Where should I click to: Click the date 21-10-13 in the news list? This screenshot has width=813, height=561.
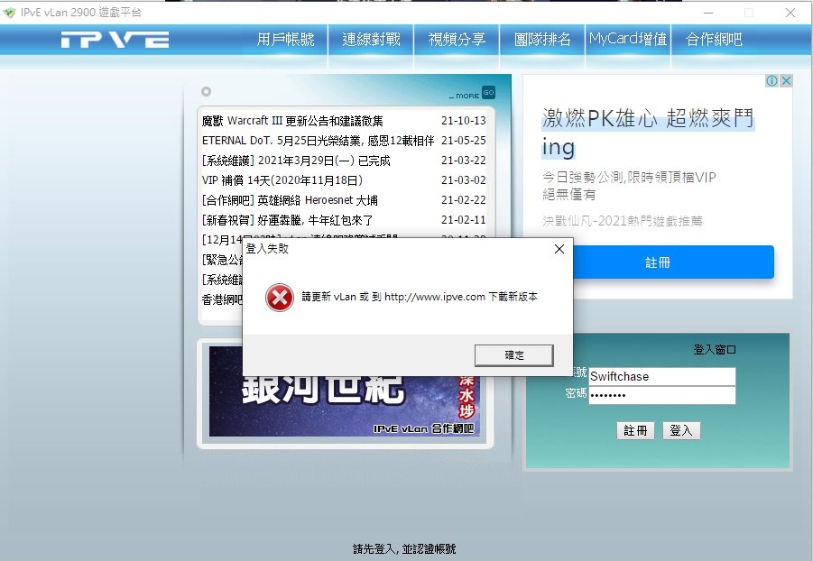pyautogui.click(x=464, y=121)
